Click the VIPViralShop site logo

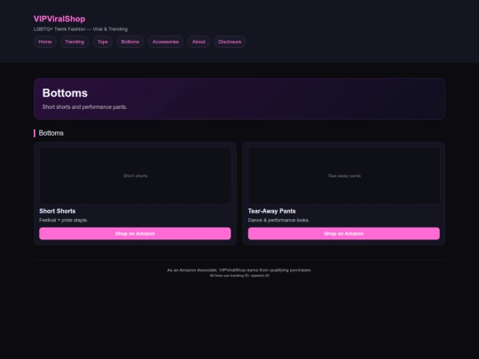click(59, 19)
